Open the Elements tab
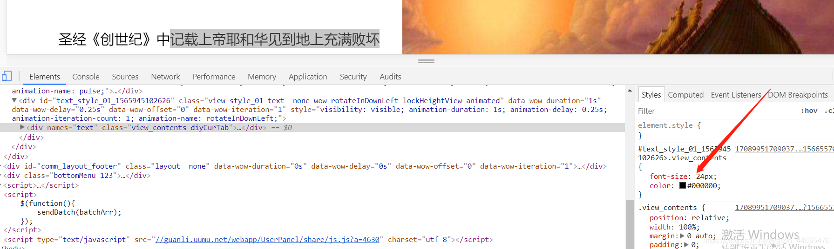Screen dimensions: 834x249 pyautogui.click(x=45, y=77)
